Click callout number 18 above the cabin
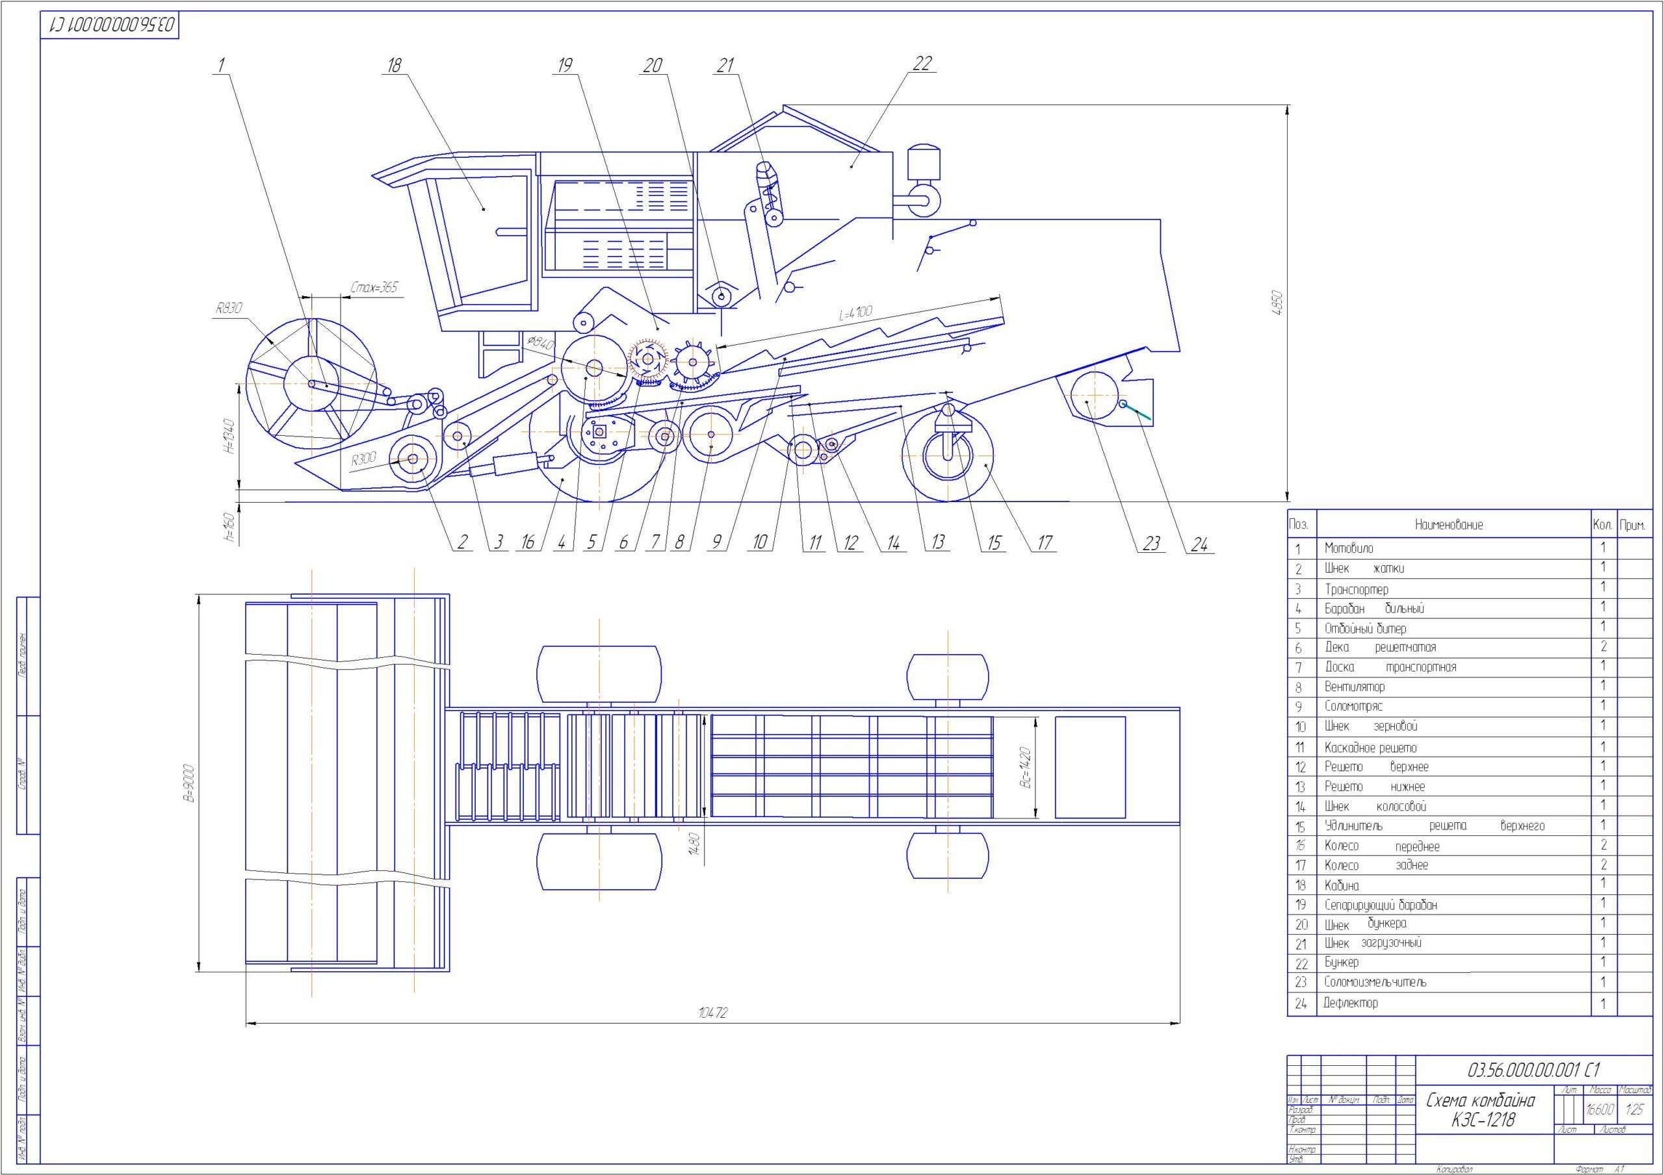 point(393,65)
